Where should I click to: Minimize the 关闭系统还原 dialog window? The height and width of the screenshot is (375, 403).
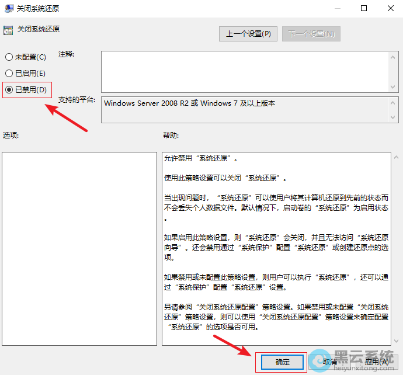click(x=337, y=9)
